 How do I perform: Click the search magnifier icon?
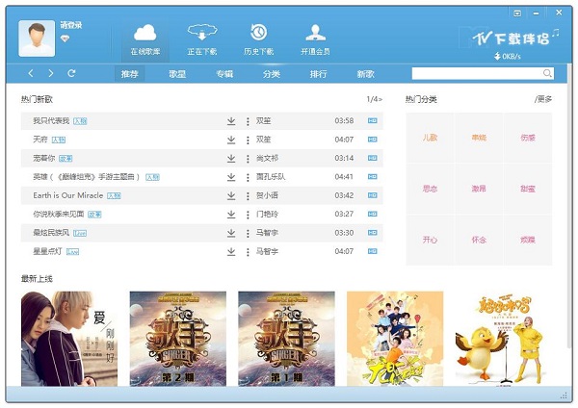tap(547, 73)
